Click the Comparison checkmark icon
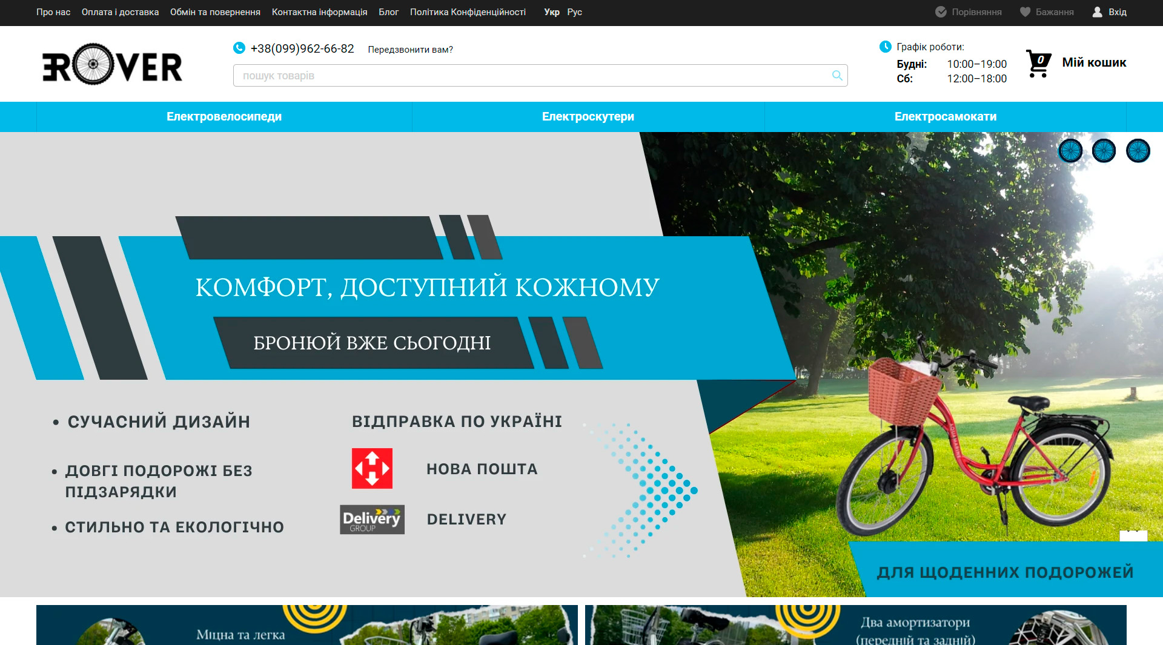This screenshot has width=1163, height=645. (x=941, y=12)
